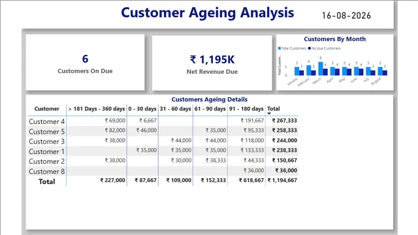Click the ₹ 69,000 cell for Customer 4
Screen dimensions: 418x235
pos(115,120)
